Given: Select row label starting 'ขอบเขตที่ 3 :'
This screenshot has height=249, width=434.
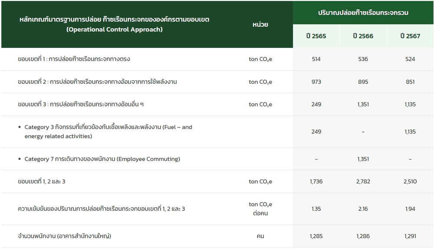Looking at the screenshot, I should pos(81,104).
